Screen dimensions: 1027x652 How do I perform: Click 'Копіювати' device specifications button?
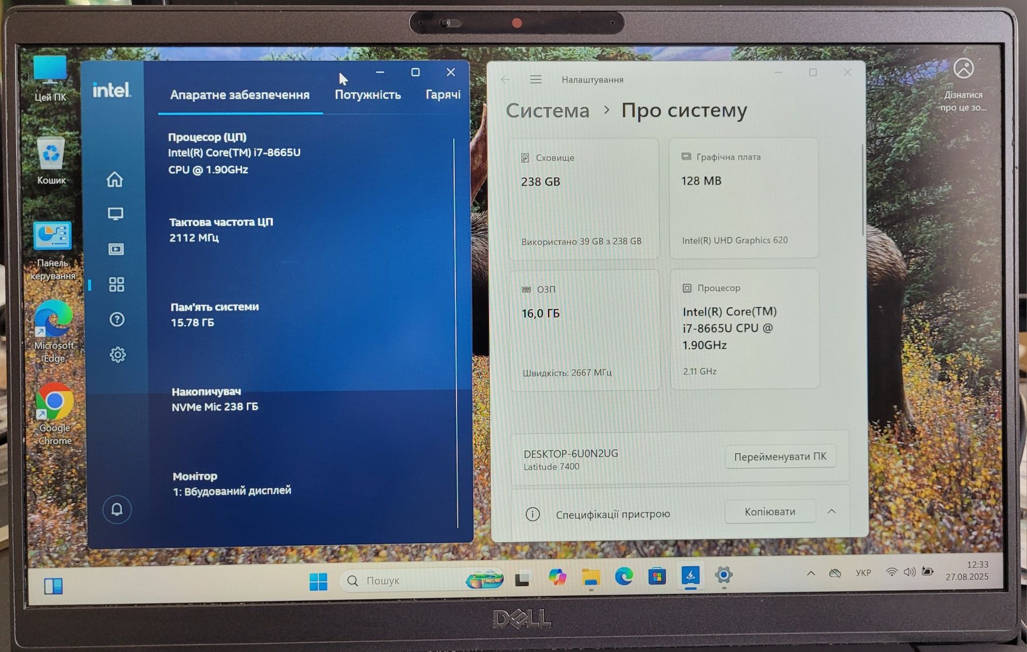[770, 511]
